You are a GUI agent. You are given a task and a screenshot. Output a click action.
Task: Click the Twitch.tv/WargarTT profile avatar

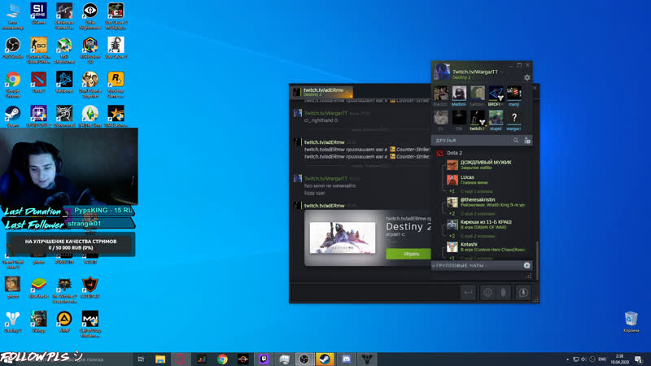pyautogui.click(x=441, y=72)
